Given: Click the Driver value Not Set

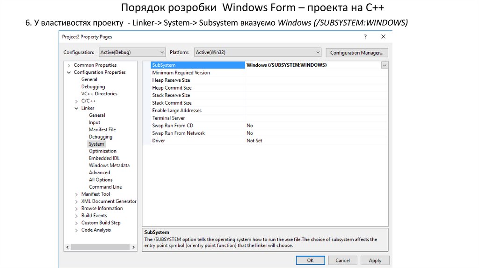Looking at the screenshot, I should 254,141.
